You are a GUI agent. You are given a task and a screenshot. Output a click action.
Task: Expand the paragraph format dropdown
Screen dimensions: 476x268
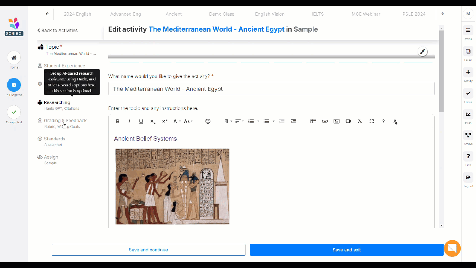pyautogui.click(x=228, y=121)
